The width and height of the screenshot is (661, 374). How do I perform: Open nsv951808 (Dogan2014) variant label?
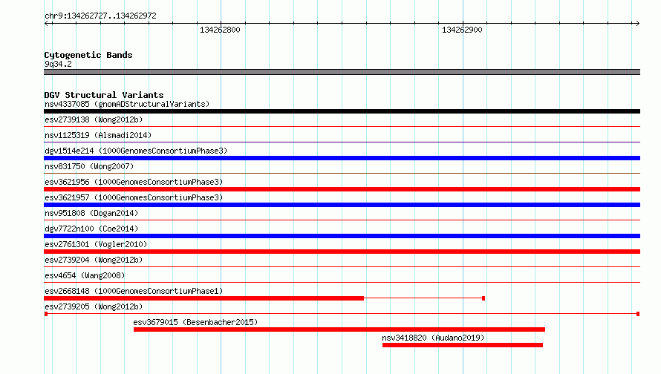tap(91, 213)
